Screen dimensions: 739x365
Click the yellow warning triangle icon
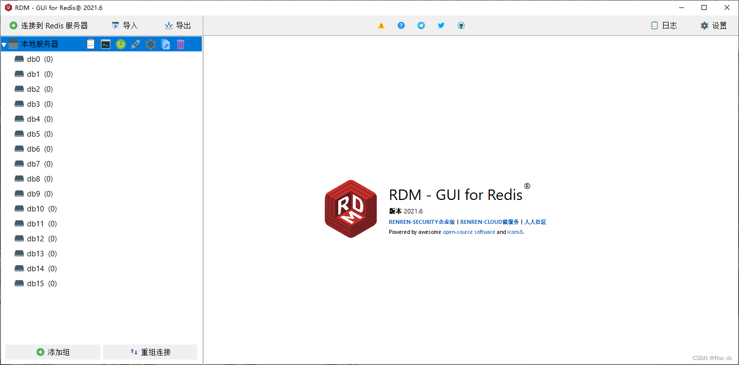(x=381, y=25)
